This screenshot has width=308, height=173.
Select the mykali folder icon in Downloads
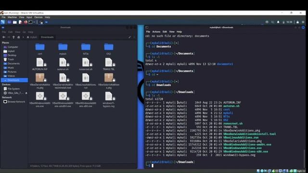(63, 47)
